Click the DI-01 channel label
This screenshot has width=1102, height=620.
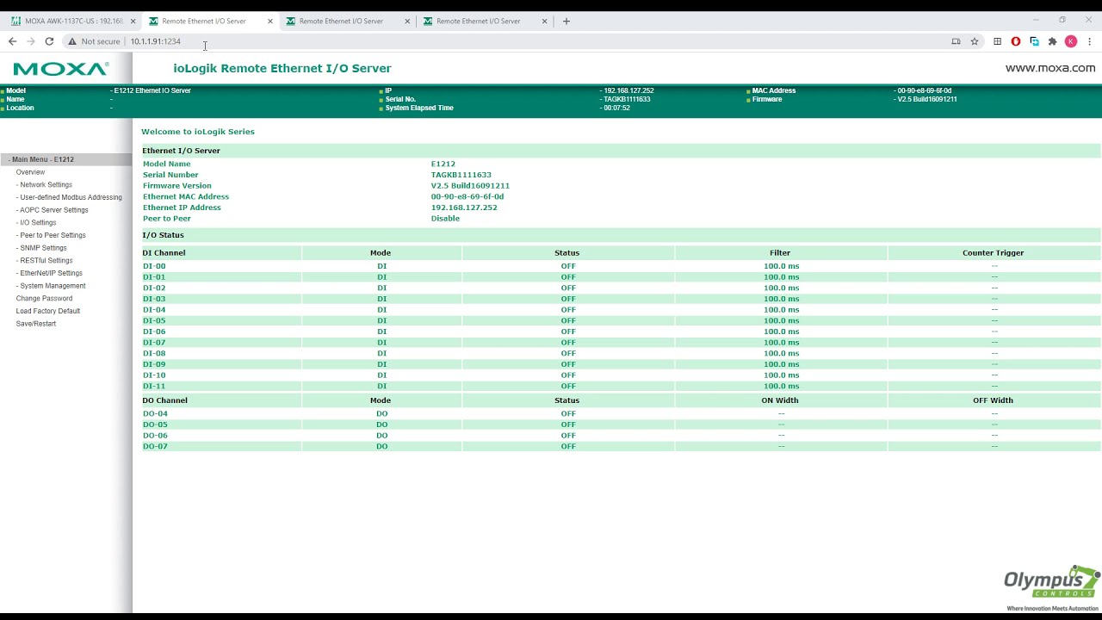(154, 277)
